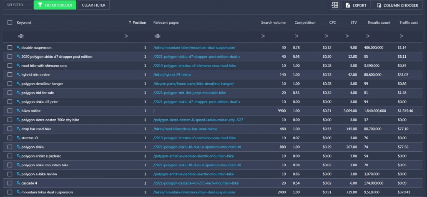The width and height of the screenshot is (427, 197).
Task: Open Position column filter operator chevron
Action: [126, 36]
